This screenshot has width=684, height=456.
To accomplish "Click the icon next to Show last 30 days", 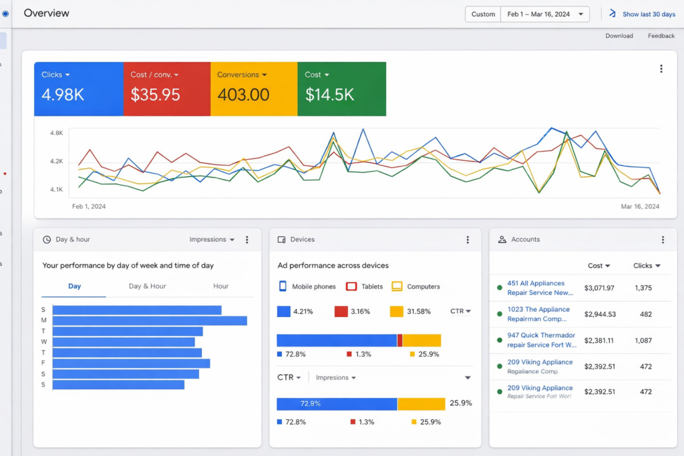I will pos(612,14).
